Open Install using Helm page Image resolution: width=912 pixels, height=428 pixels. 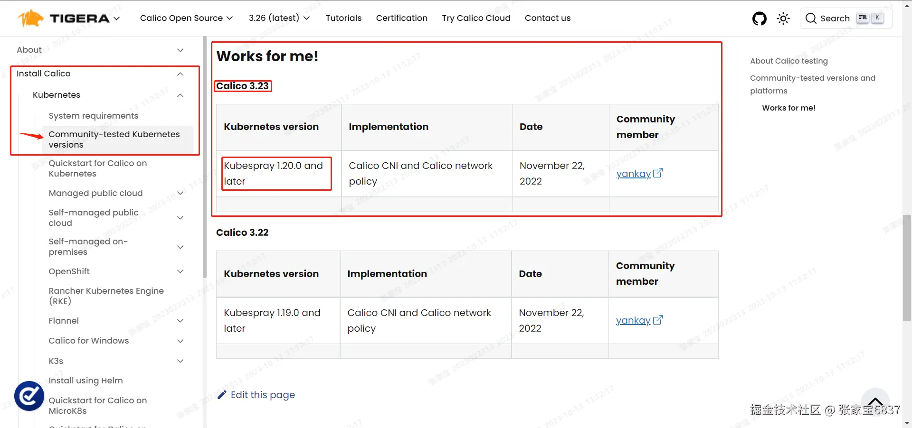tap(85, 381)
